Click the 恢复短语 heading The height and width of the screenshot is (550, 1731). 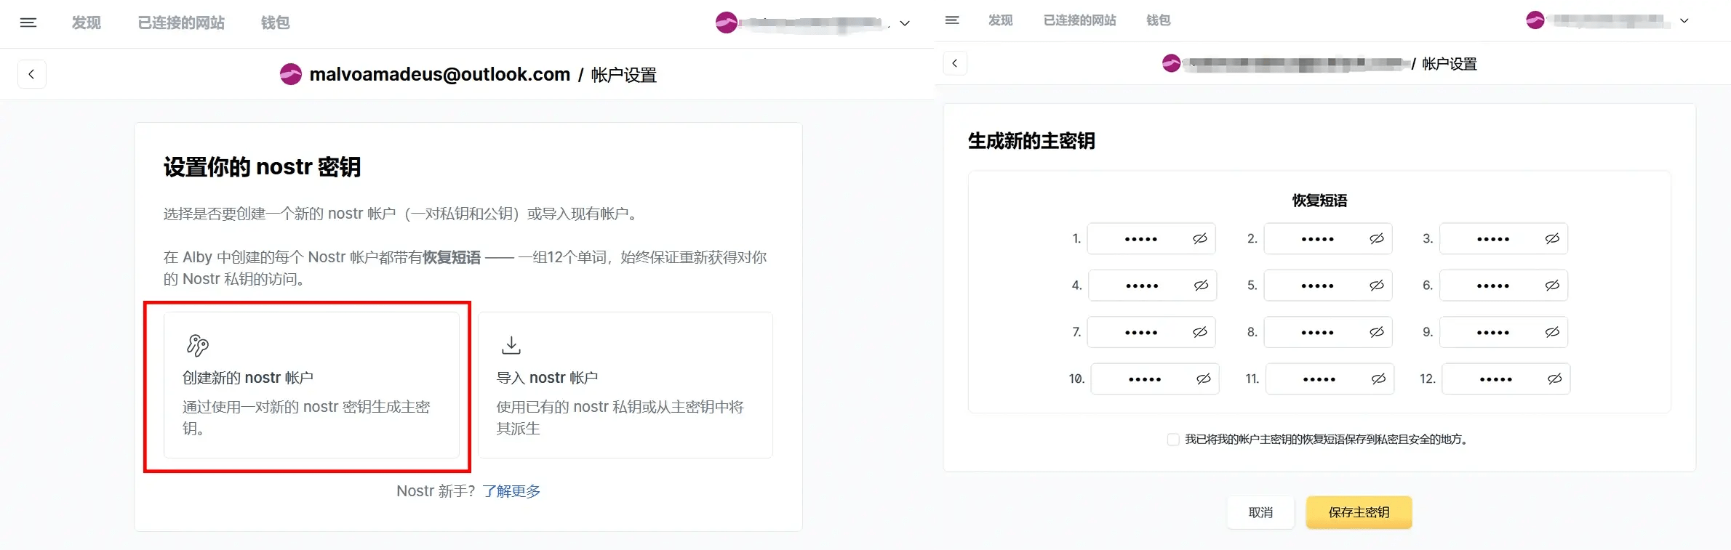(1319, 201)
